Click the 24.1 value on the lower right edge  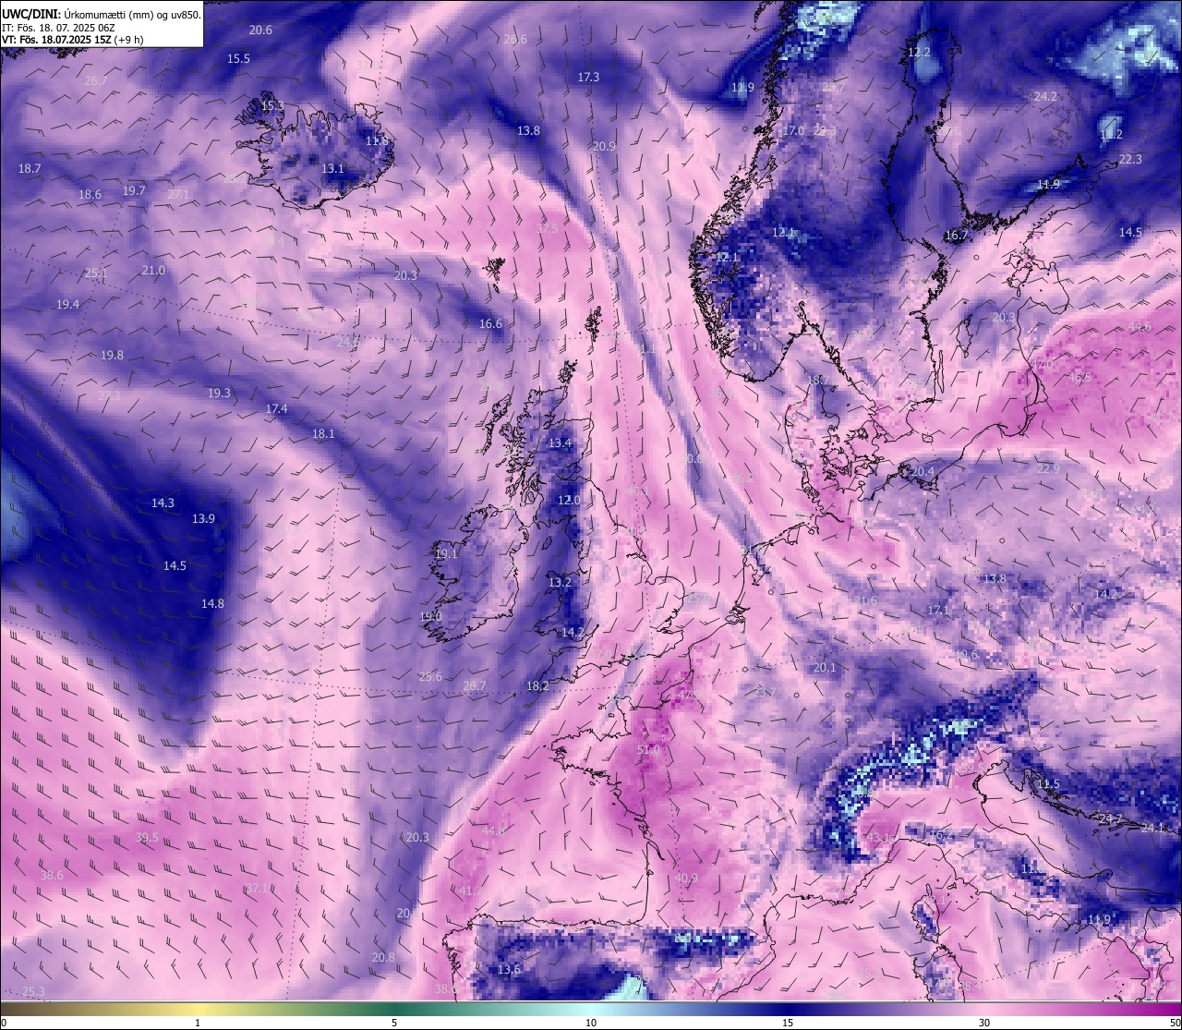click(1153, 828)
